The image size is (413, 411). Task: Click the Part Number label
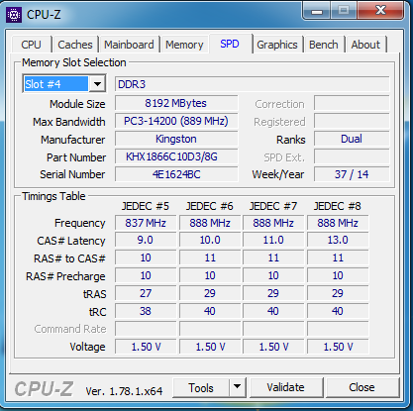pos(76,157)
